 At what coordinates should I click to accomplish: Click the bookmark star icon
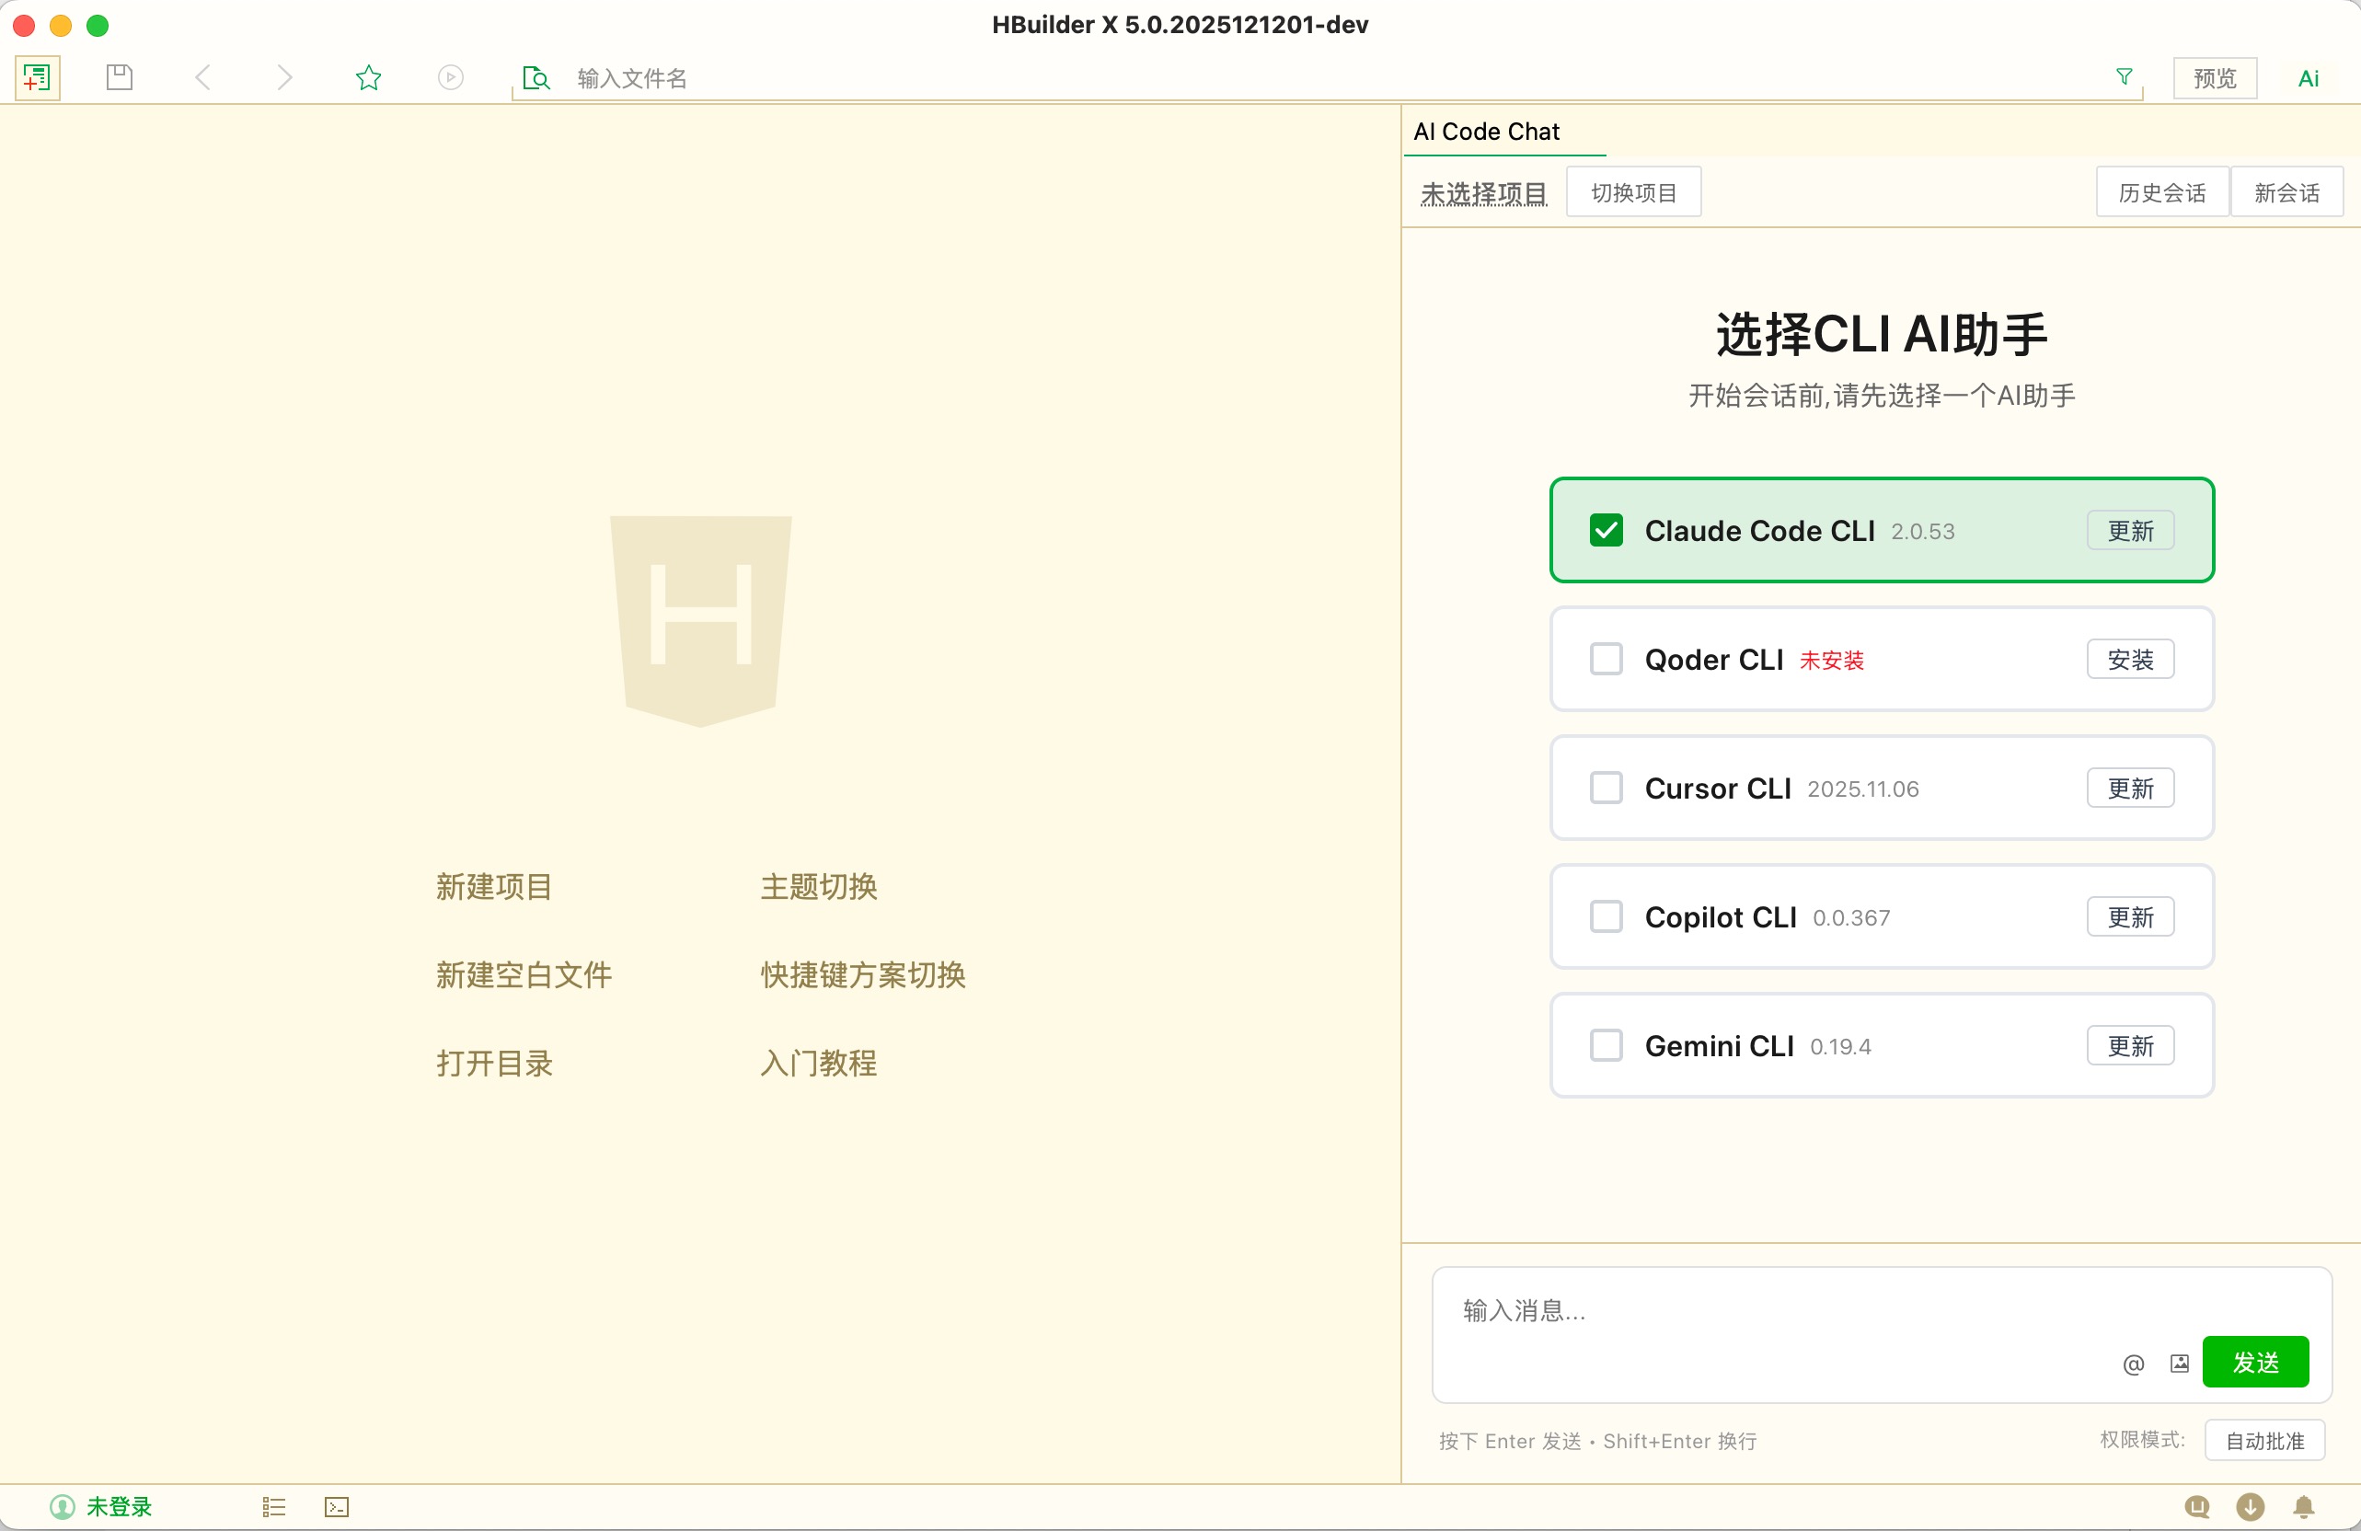coord(369,77)
